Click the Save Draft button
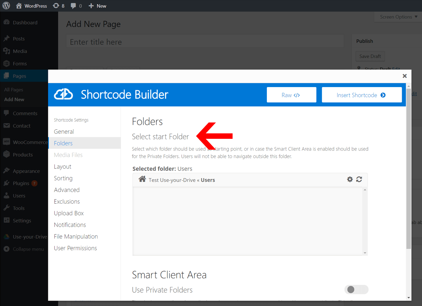Image resolution: width=422 pixels, height=306 pixels. pos(370,56)
